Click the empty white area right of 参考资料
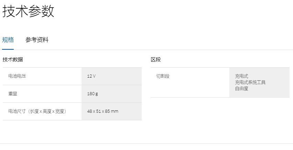293x150 pixels. 172,40
